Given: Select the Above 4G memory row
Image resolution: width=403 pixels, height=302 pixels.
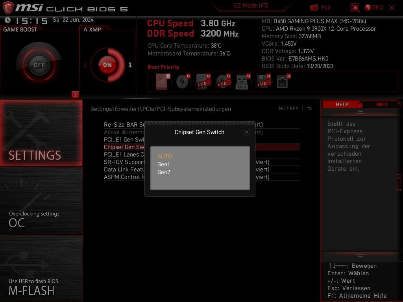Looking at the screenshot, I should pyautogui.click(x=201, y=132).
